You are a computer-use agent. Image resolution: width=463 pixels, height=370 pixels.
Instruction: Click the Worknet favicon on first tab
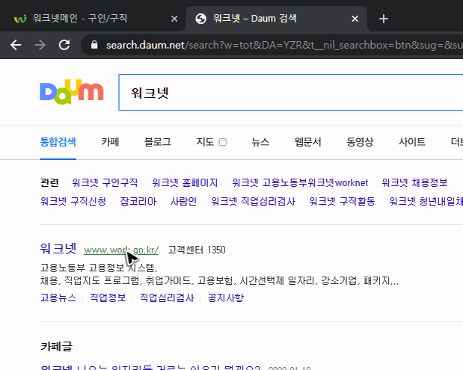point(20,19)
